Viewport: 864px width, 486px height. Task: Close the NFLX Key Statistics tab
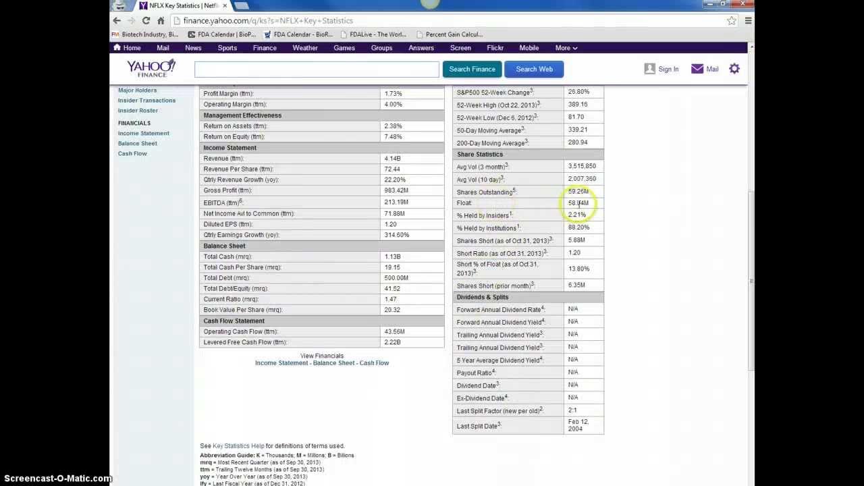(225, 5)
